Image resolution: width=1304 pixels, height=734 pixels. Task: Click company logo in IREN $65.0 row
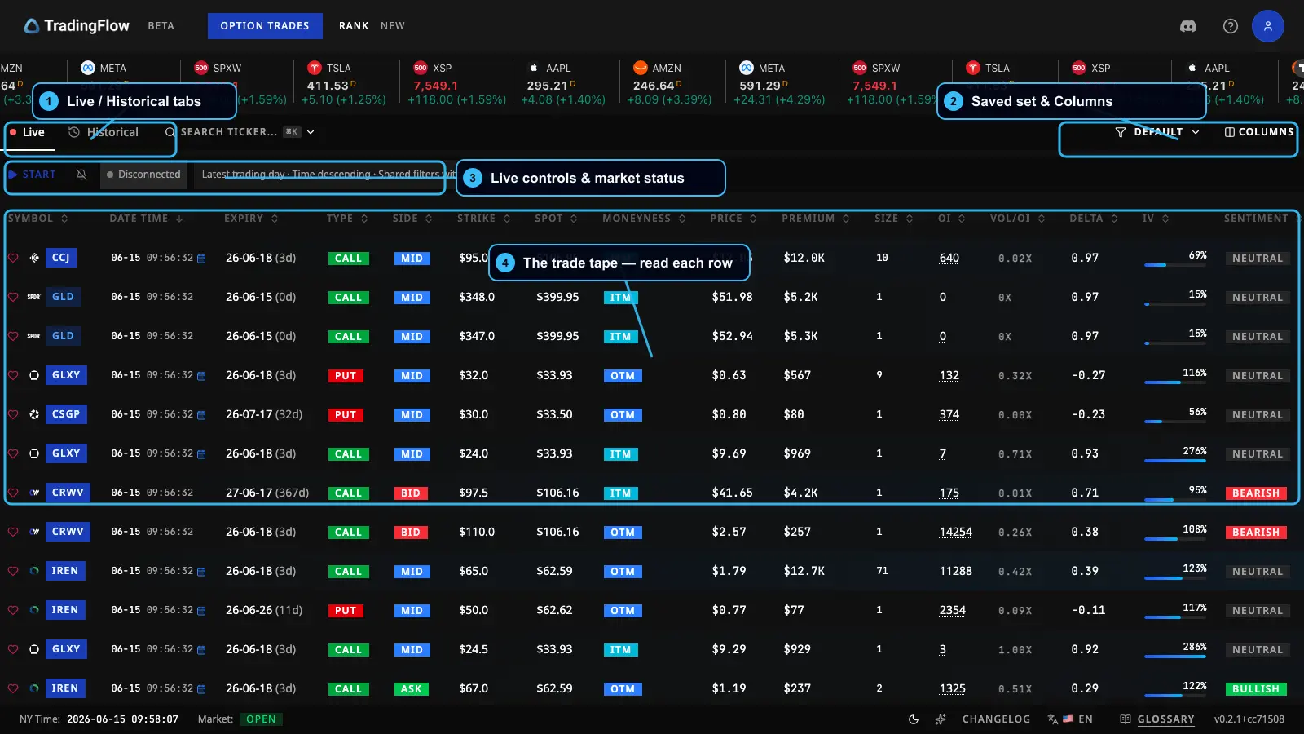(34, 571)
